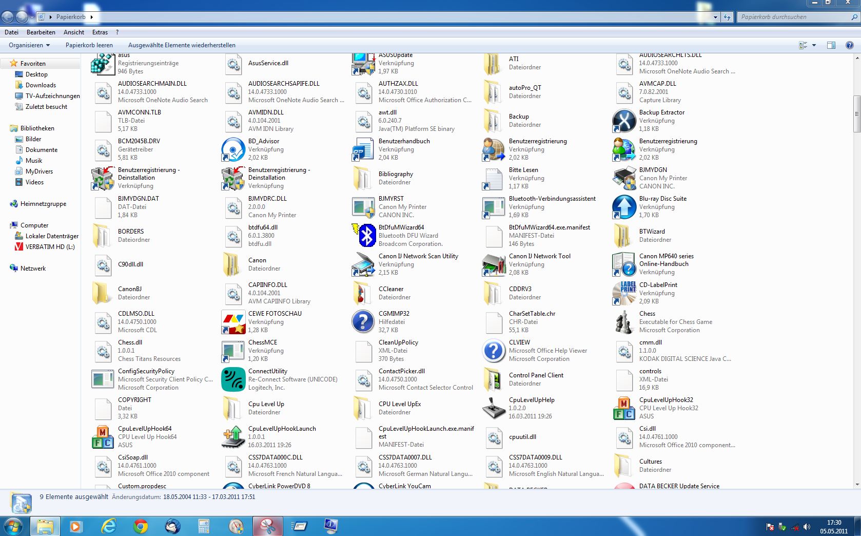Open Bibliotheken in navigation pane
This screenshot has height=536, width=861.
pos(37,128)
